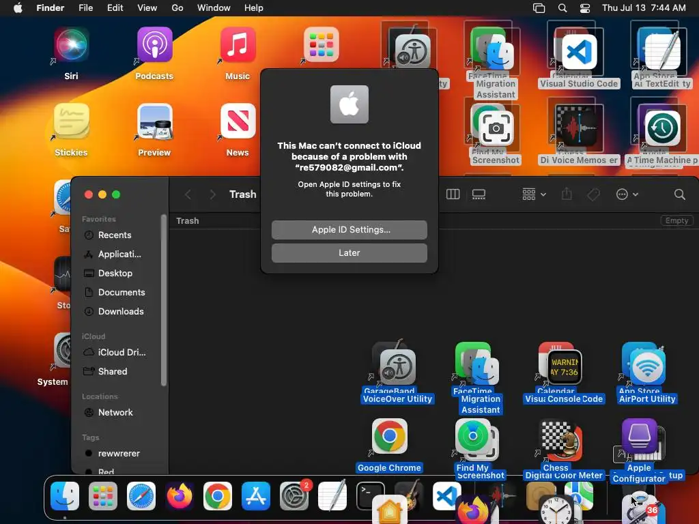Open App Store from the Dock
The width and height of the screenshot is (699, 524).
point(256,495)
